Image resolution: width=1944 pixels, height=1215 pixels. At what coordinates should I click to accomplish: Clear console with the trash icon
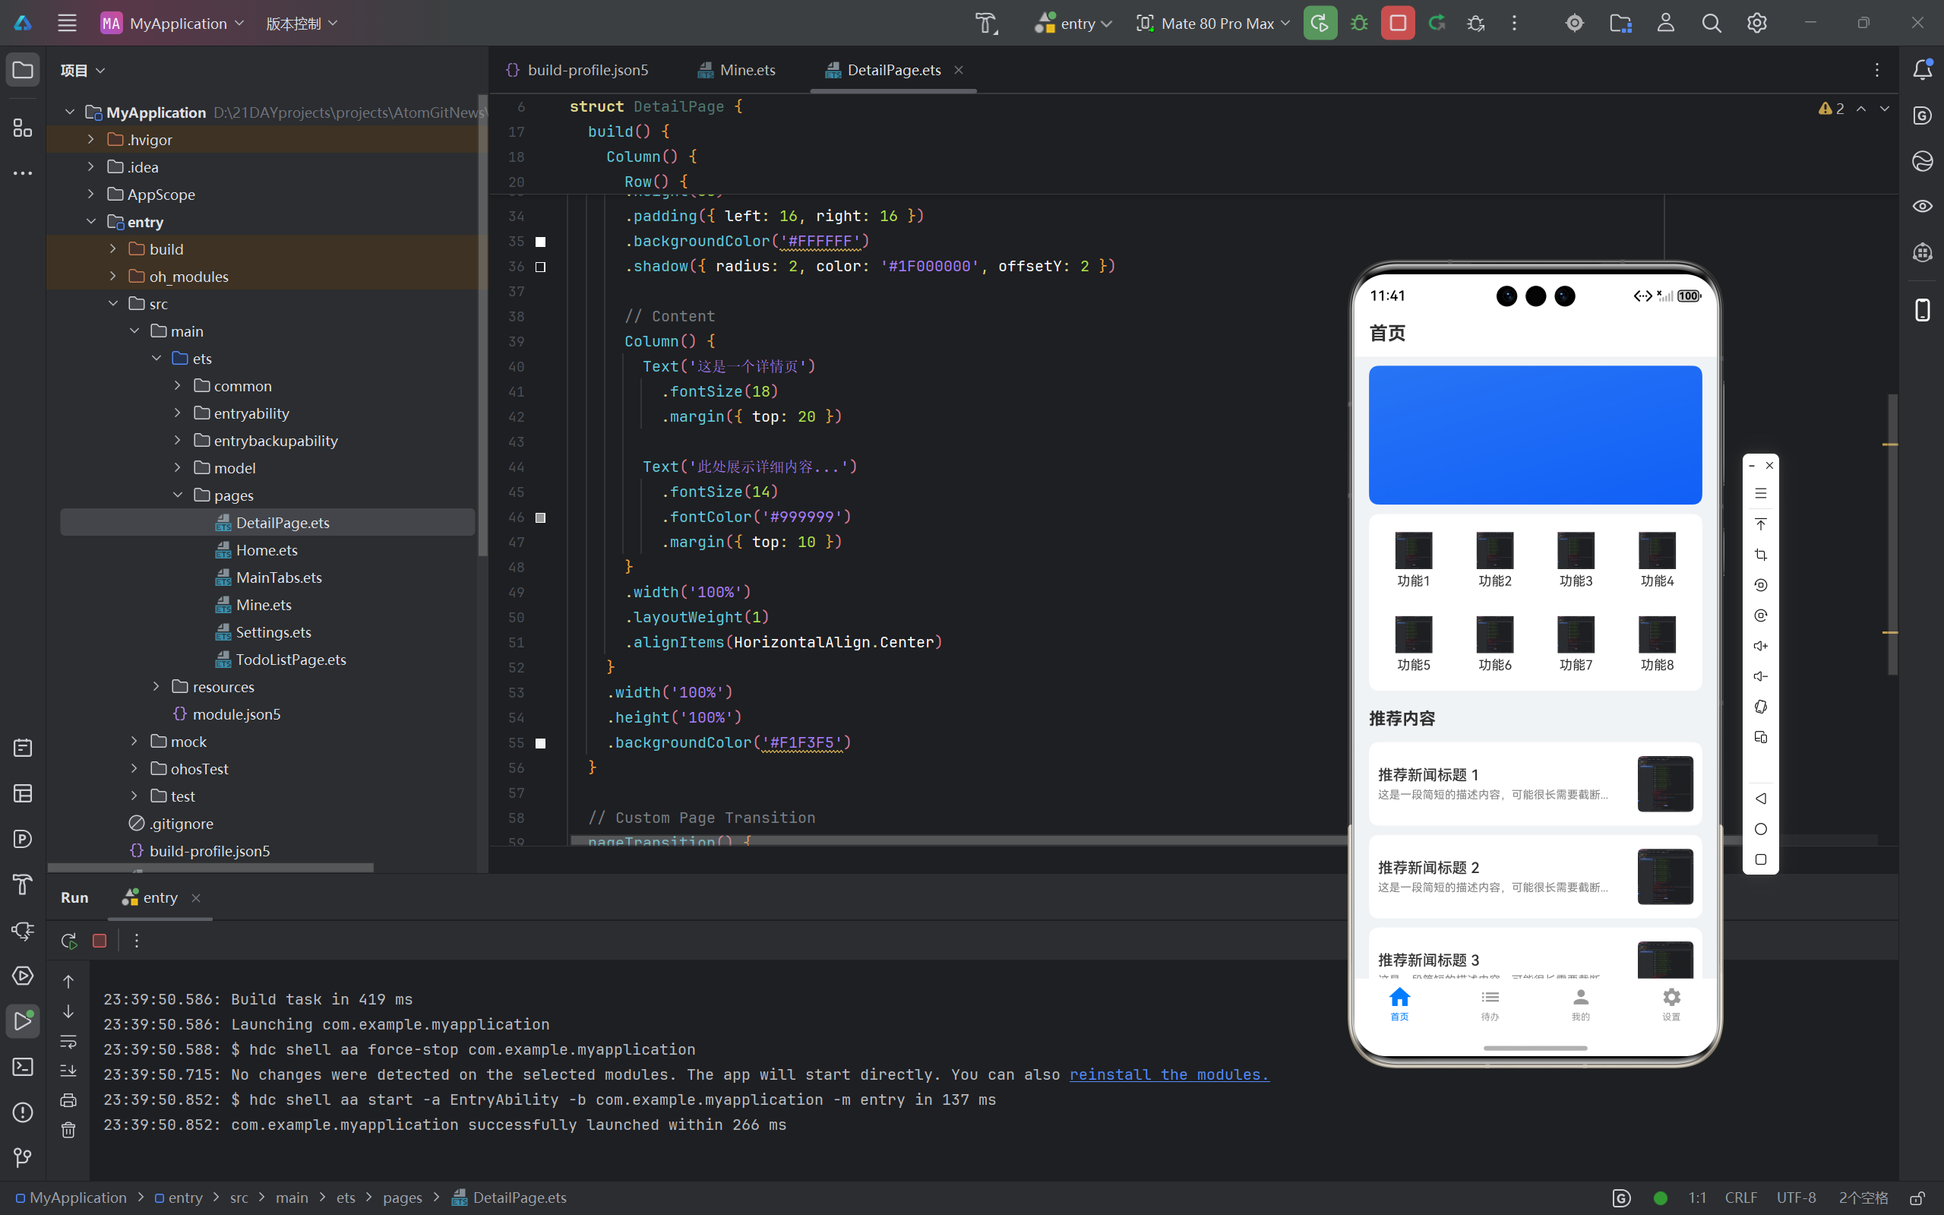[x=68, y=1130]
